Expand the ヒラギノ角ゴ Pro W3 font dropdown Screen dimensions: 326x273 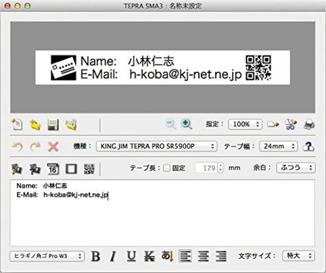pos(47,256)
